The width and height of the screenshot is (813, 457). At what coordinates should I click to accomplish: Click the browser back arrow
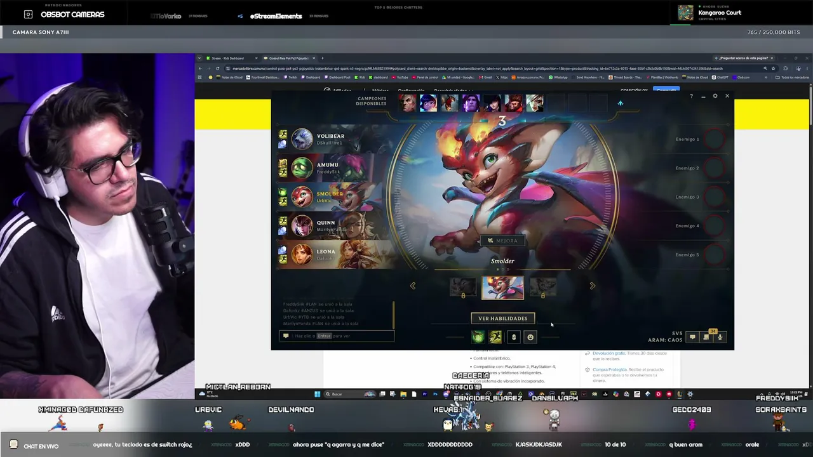click(x=201, y=69)
